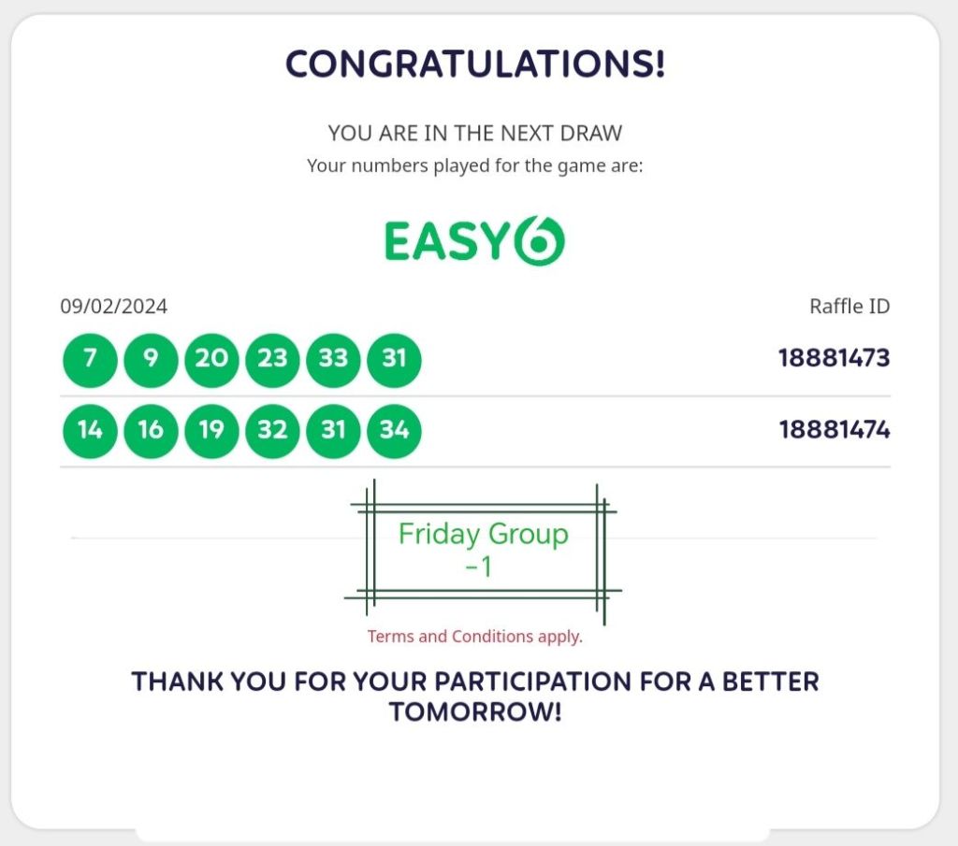This screenshot has width=958, height=846.
Task: Click the Raffle ID column label
Action: click(x=849, y=306)
